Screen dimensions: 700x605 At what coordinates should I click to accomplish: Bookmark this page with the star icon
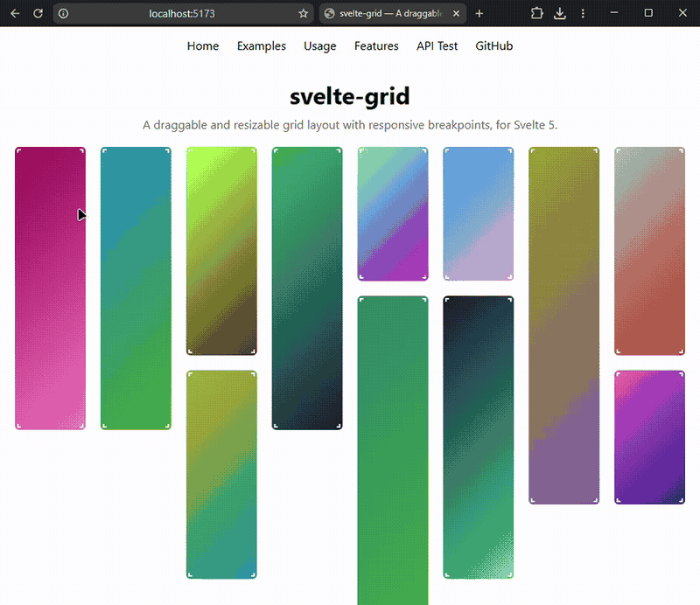[303, 13]
